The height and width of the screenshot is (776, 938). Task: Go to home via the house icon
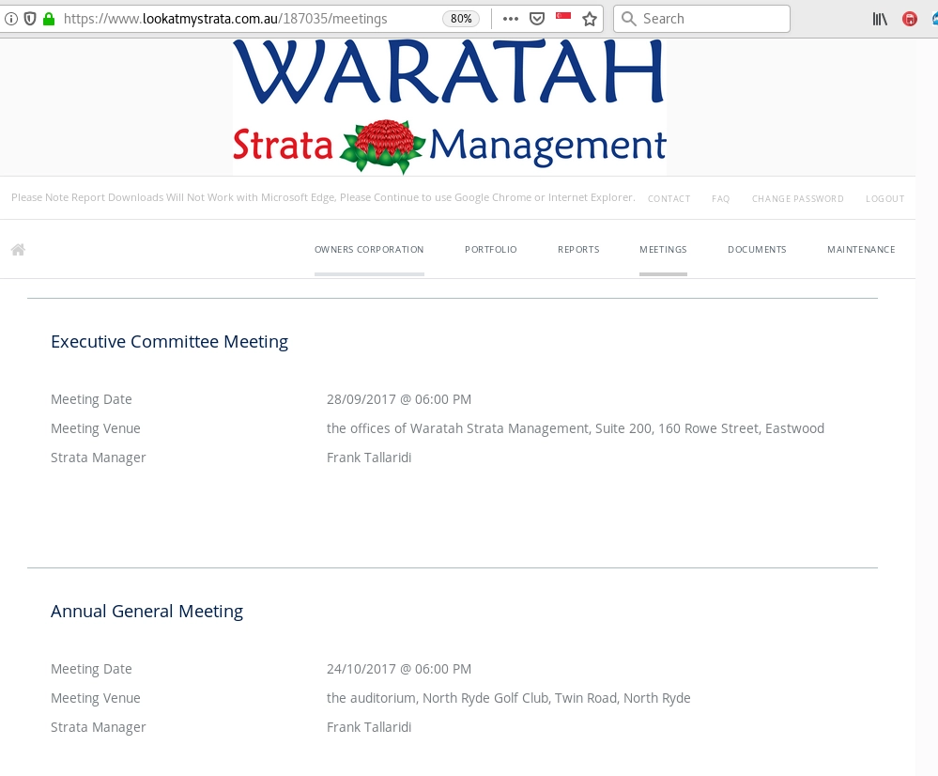[x=18, y=250]
